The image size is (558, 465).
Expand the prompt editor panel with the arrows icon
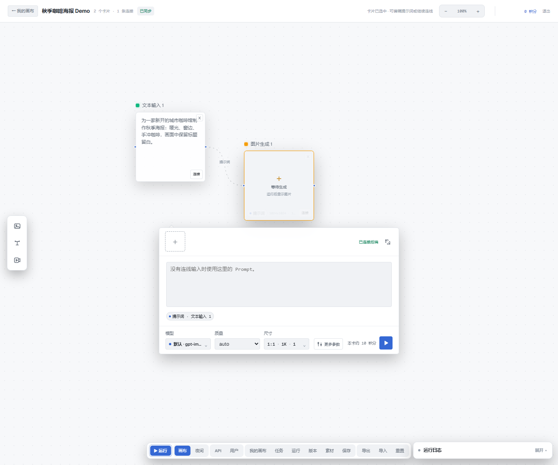pyautogui.click(x=387, y=242)
